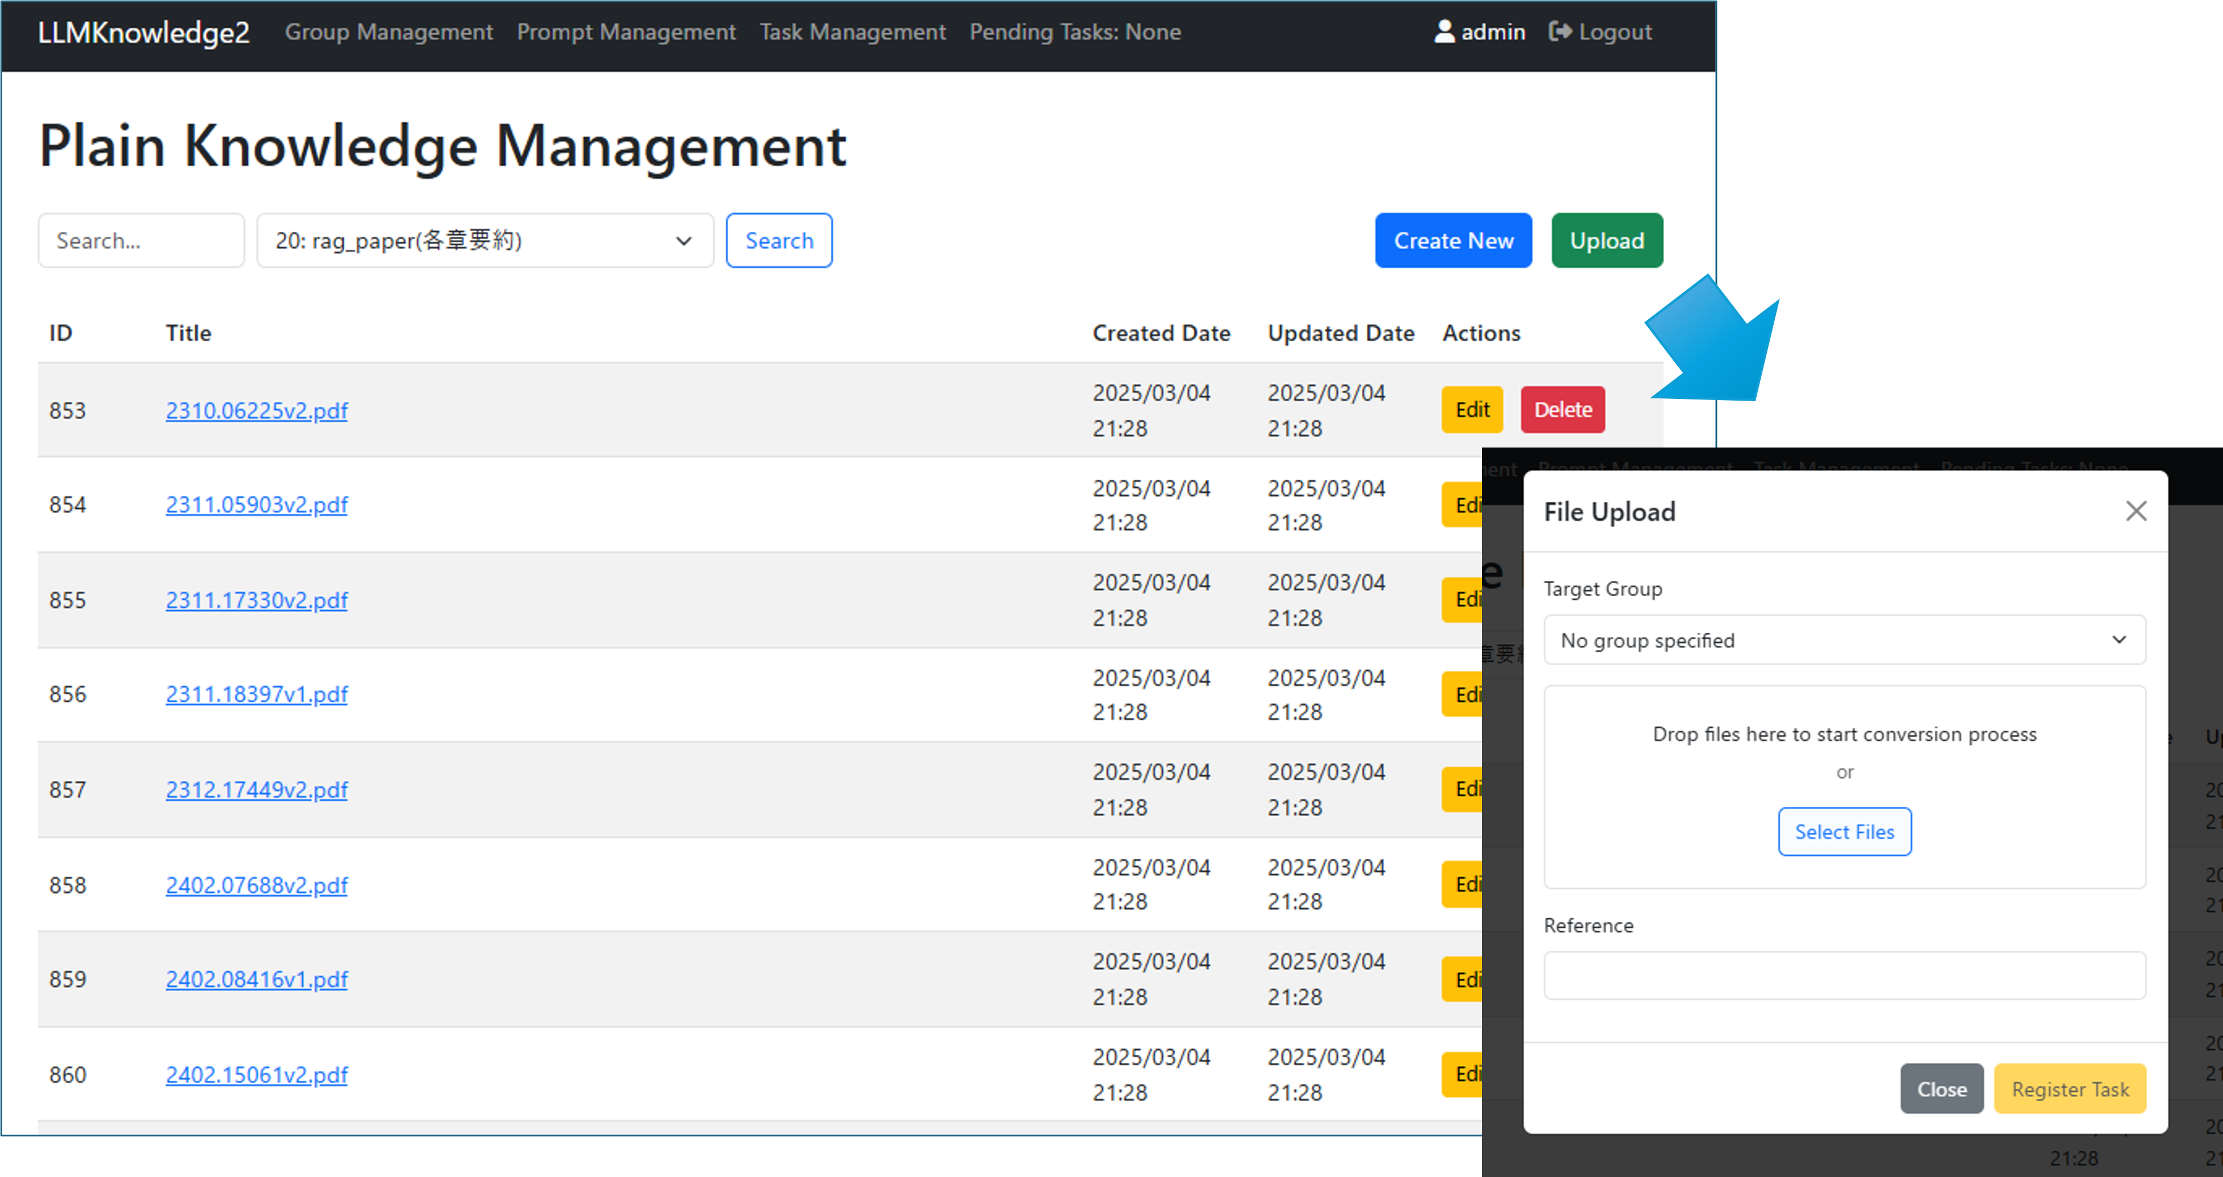Click the Create New button
Image resolution: width=2223 pixels, height=1177 pixels.
pyautogui.click(x=1453, y=241)
